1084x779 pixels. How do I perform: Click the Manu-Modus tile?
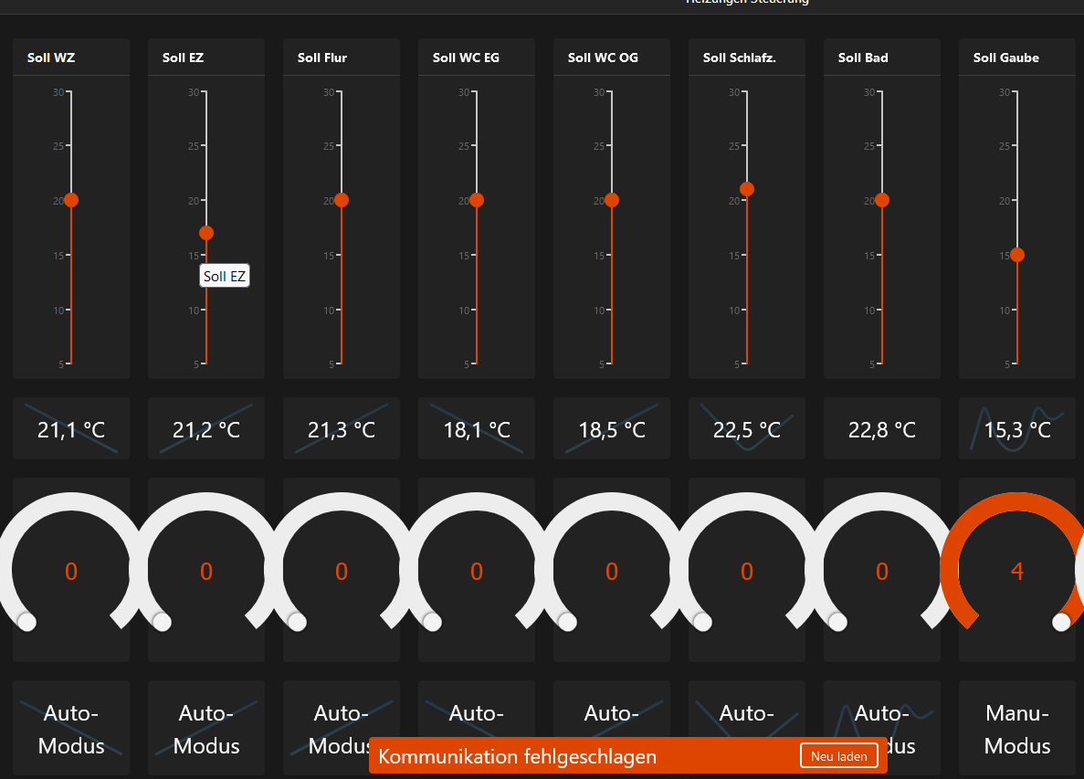click(x=1017, y=729)
